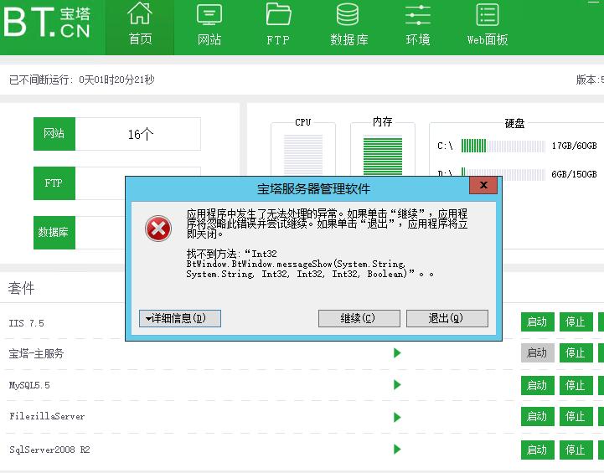The image size is (604, 473).
Task: Click the 16个 website count
Action: coord(141,134)
